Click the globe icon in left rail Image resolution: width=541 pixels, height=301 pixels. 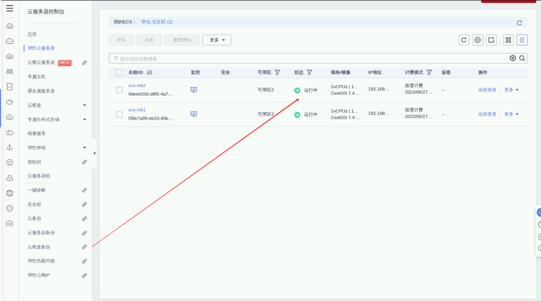(10, 193)
